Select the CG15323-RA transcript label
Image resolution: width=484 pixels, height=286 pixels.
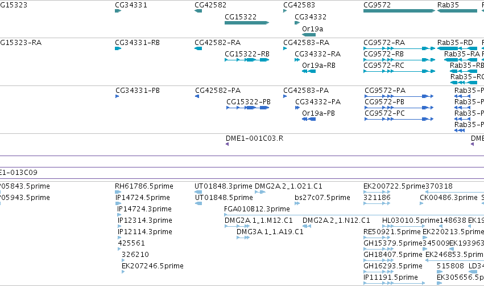20,43
